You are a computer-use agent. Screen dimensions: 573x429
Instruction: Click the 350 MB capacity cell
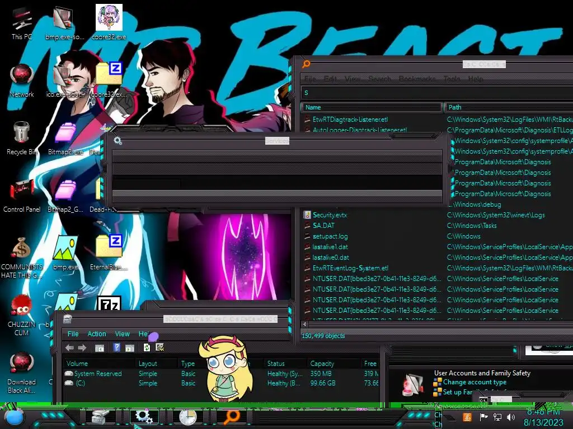click(321, 374)
